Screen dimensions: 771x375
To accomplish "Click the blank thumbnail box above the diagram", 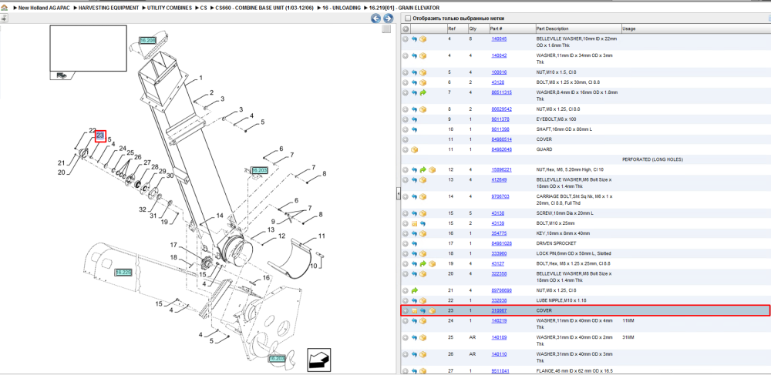I will (x=89, y=48).
